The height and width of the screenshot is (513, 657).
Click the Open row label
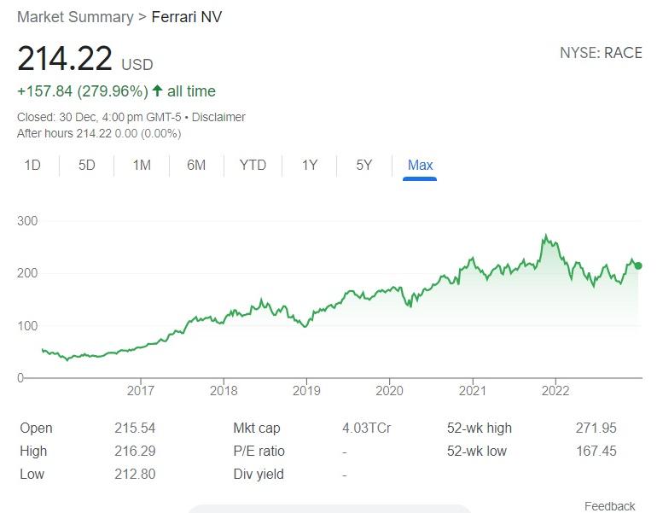pos(36,428)
